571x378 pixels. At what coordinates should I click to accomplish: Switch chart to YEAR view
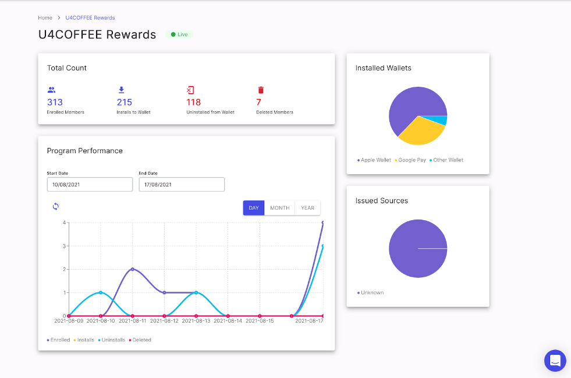pos(307,208)
